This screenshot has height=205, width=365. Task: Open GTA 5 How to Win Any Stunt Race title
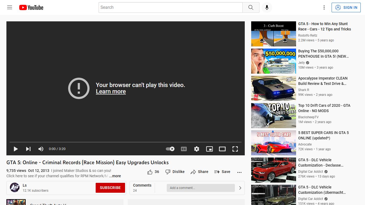(x=325, y=26)
